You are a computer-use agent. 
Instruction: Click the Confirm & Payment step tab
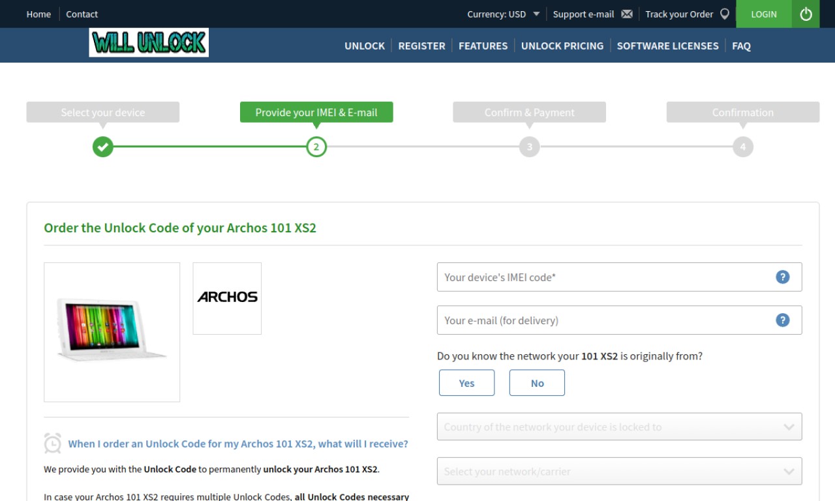click(530, 112)
